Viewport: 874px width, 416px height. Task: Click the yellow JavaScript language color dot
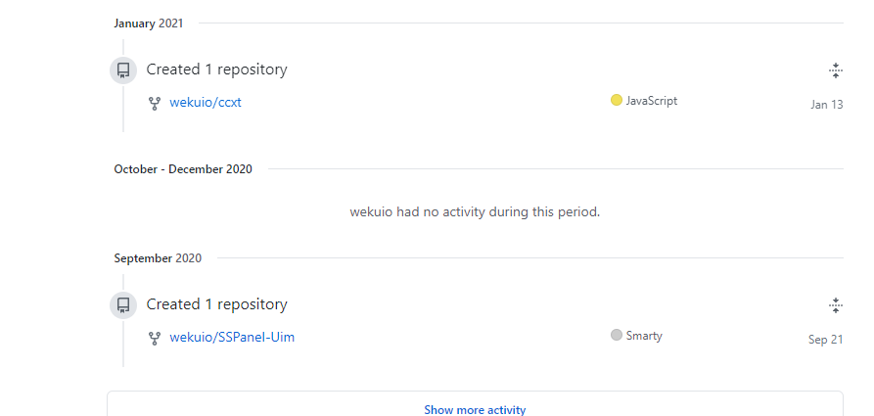click(x=617, y=100)
